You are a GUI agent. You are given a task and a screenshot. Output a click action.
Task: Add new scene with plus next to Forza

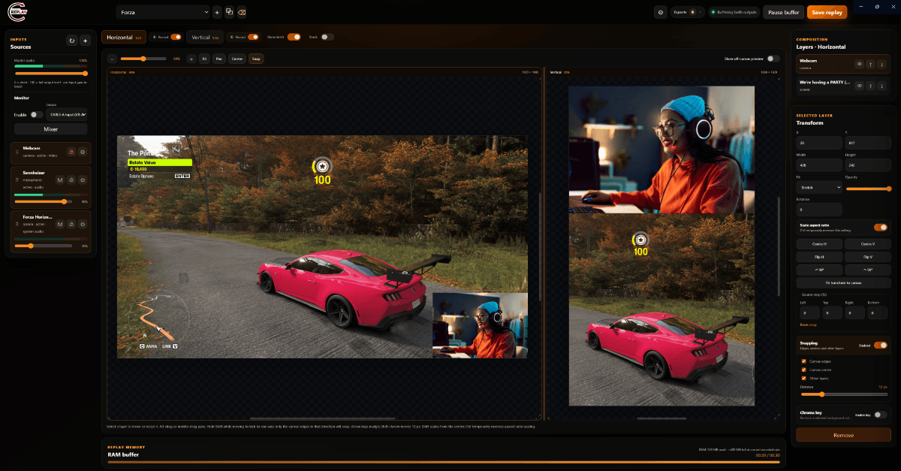217,12
